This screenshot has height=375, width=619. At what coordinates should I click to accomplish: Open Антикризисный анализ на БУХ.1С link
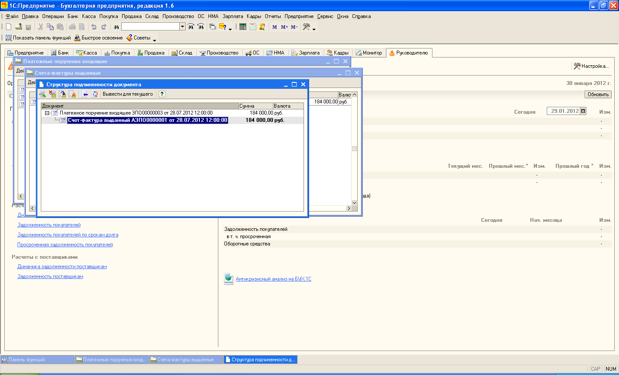273,279
